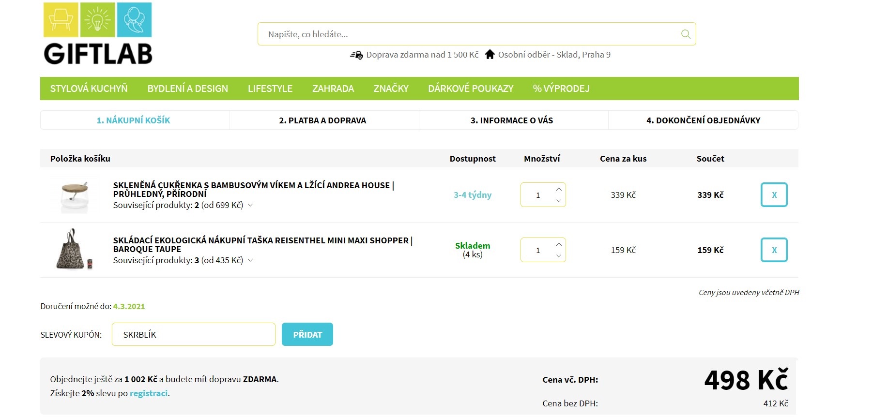This screenshot has height=417, width=873.
Task: Click quantity field of sugar bowl
Action: pyautogui.click(x=537, y=194)
